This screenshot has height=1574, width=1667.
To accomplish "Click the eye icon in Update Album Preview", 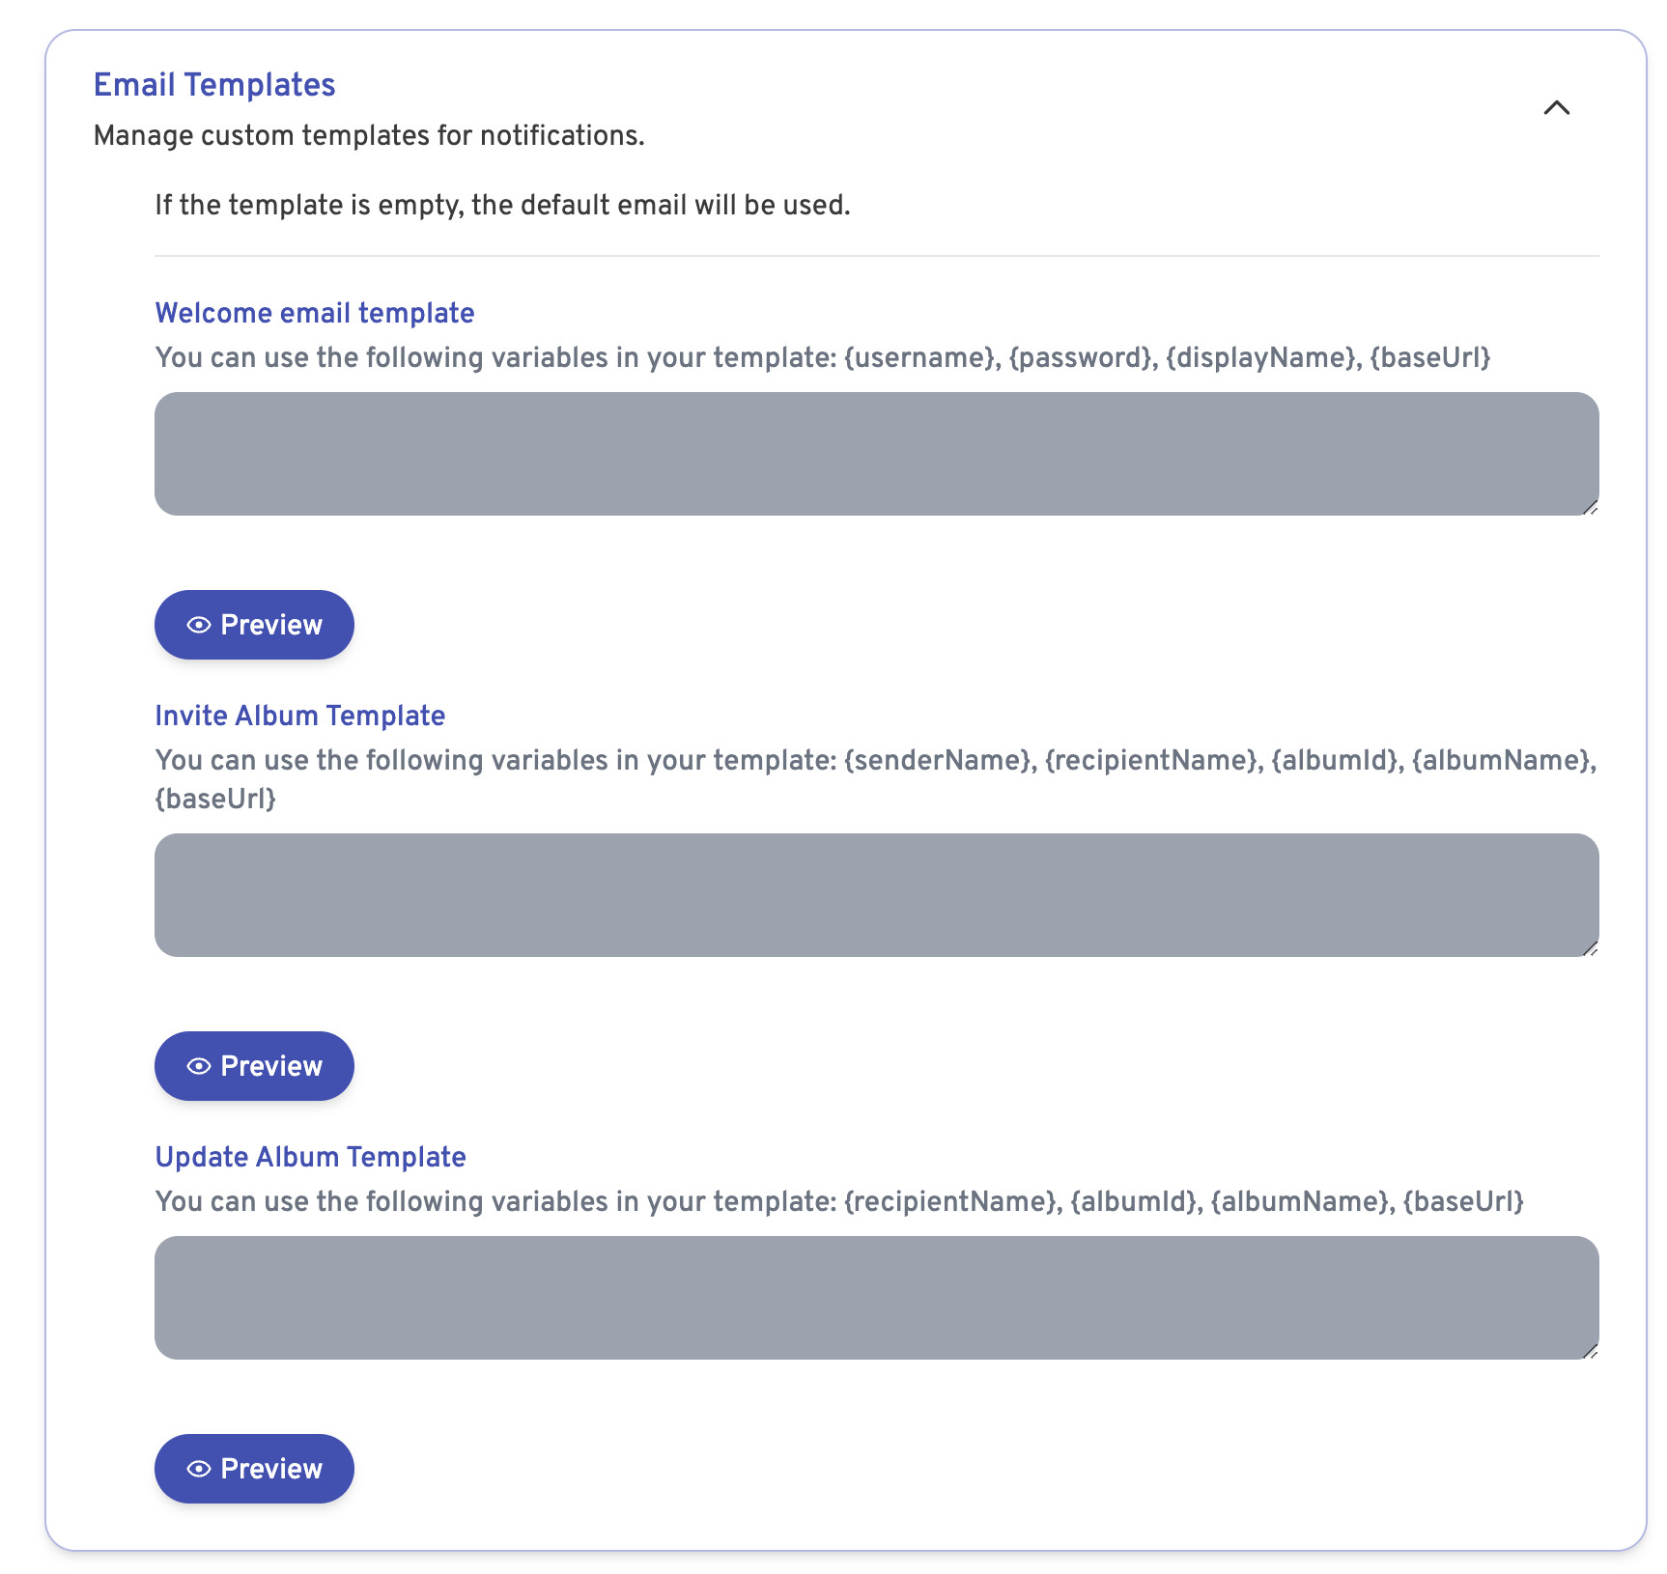I will pyautogui.click(x=199, y=1469).
